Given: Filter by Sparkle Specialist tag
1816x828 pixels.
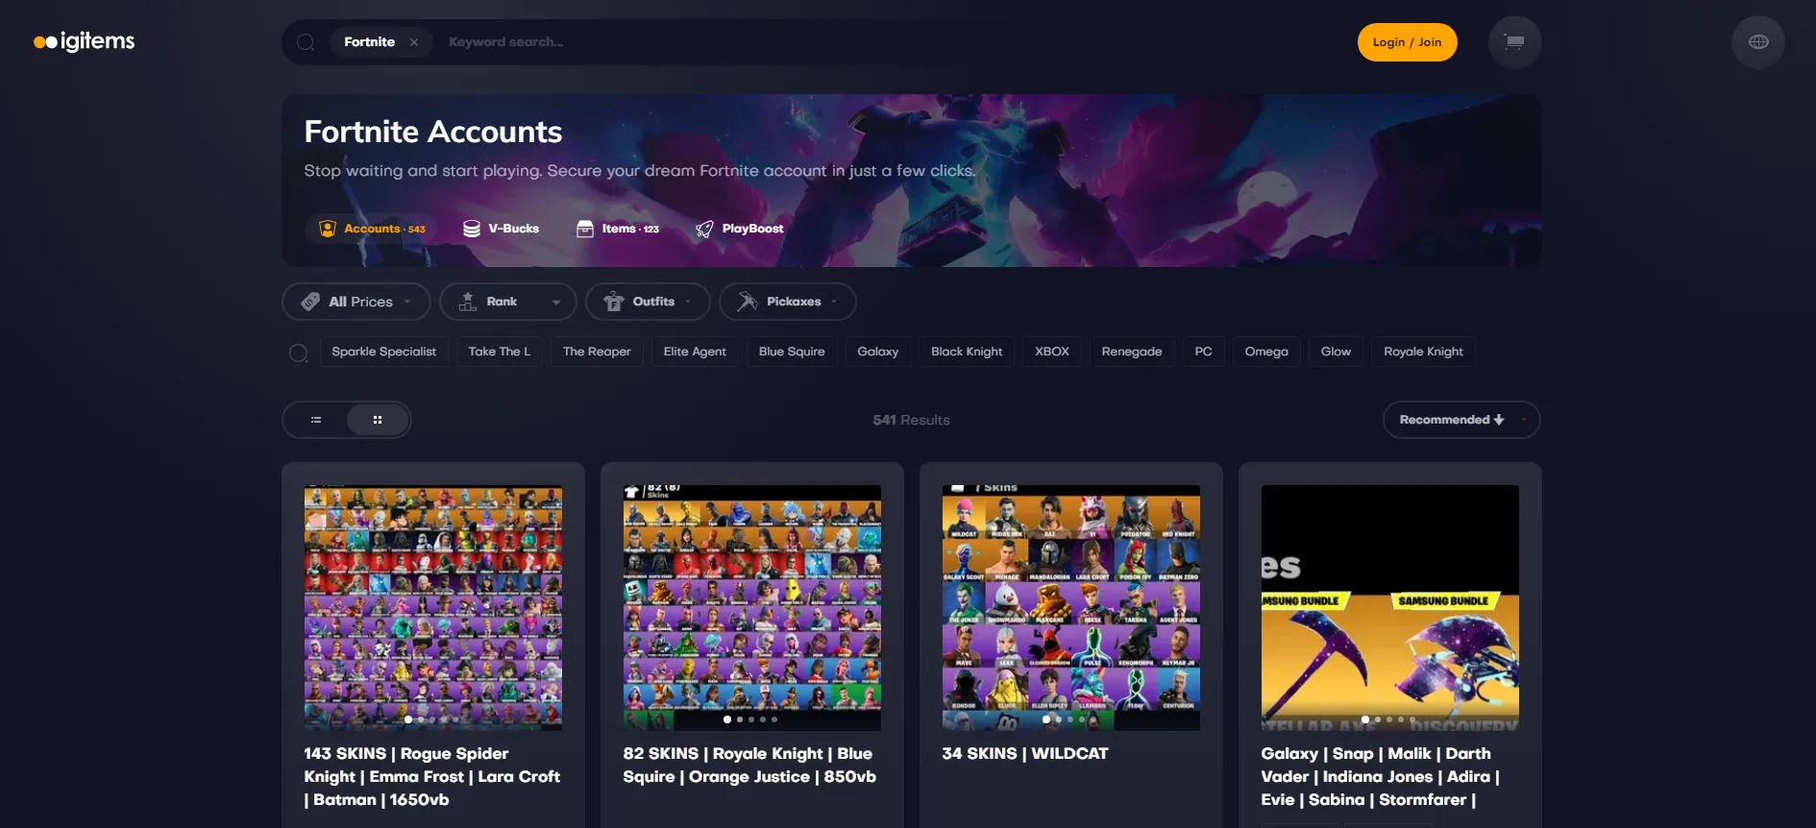Looking at the screenshot, I should pyautogui.click(x=384, y=352).
